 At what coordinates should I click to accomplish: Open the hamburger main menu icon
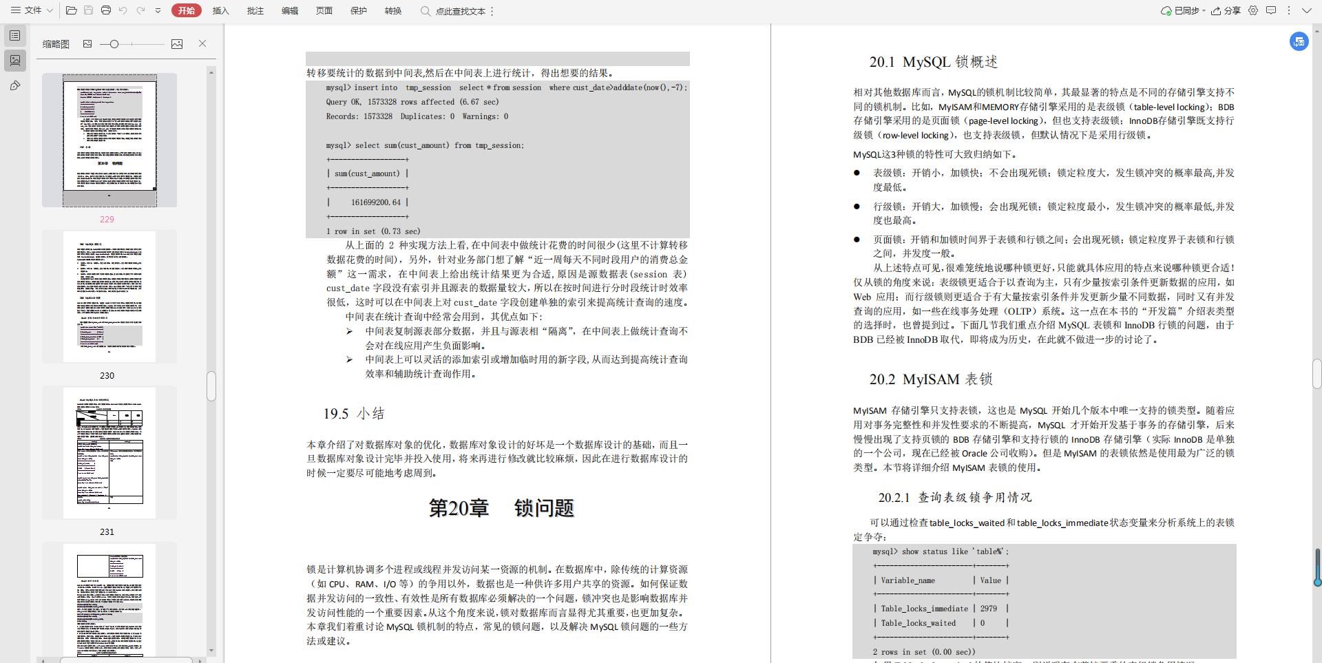pos(15,10)
